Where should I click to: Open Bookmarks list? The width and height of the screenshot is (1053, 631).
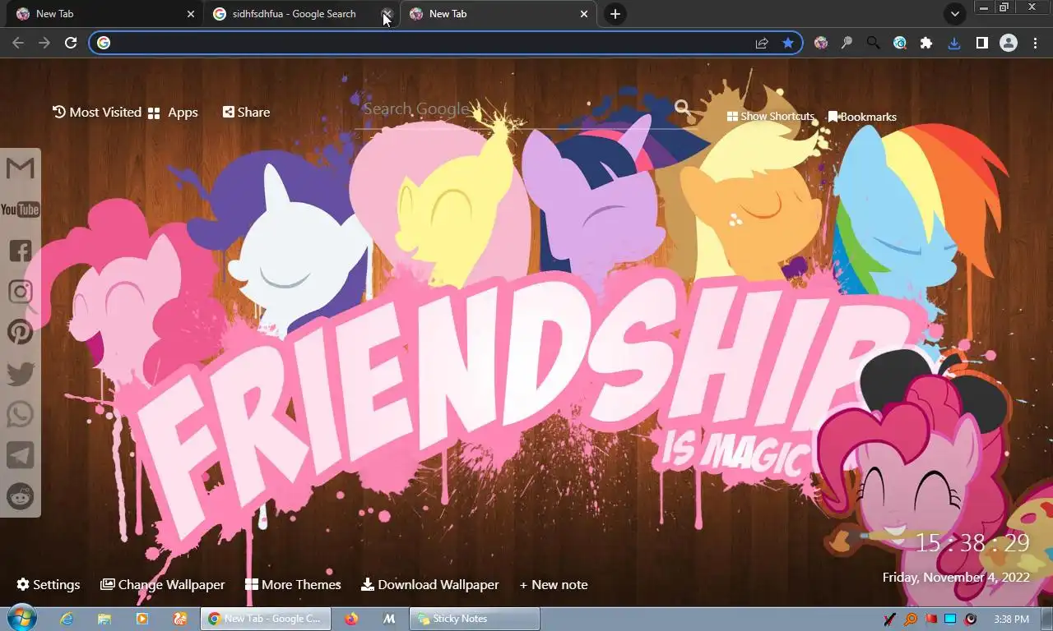862,117
